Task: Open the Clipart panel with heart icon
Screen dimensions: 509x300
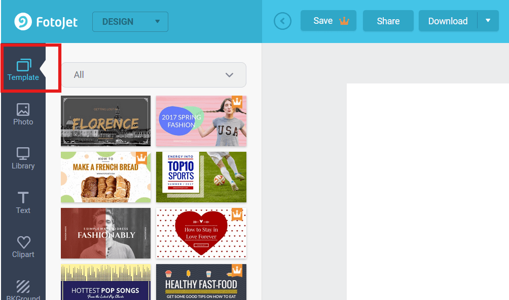Action: 23,247
